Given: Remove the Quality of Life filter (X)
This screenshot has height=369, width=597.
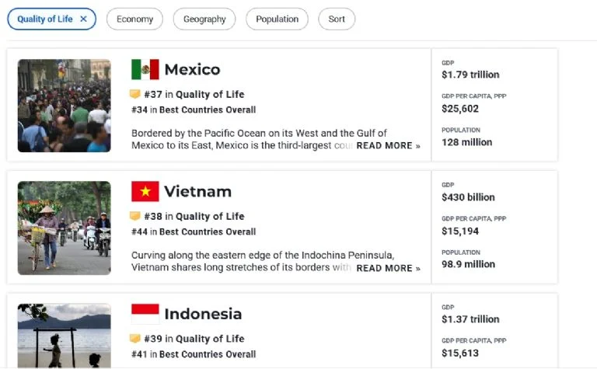Looking at the screenshot, I should (83, 19).
